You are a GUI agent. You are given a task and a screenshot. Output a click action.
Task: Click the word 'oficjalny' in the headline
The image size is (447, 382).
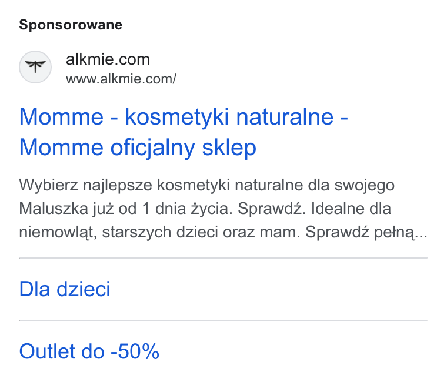pyautogui.click(x=152, y=148)
